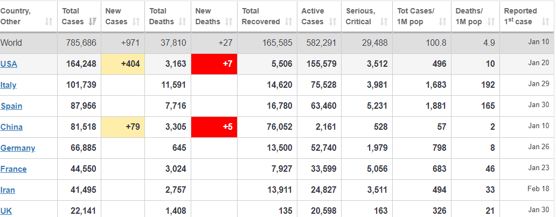Click the Iran link
The height and width of the screenshot is (217, 556).
coord(8,190)
